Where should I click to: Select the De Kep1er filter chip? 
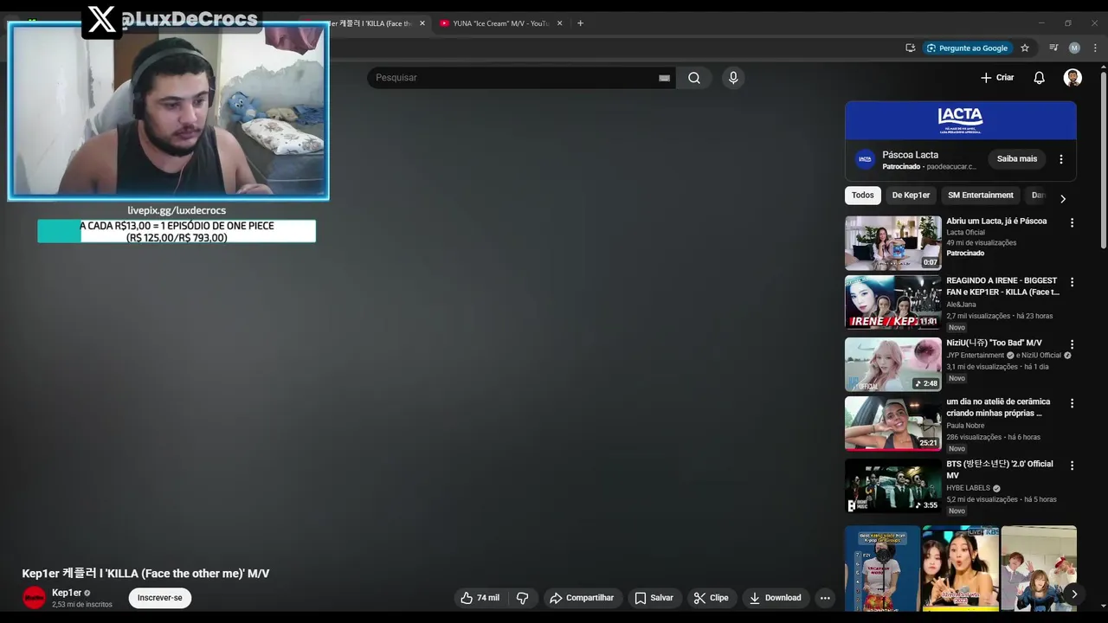(911, 196)
